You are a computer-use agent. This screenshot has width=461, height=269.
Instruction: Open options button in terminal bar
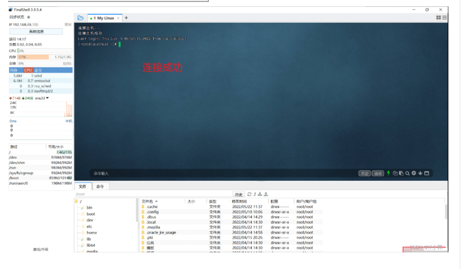[378, 174]
